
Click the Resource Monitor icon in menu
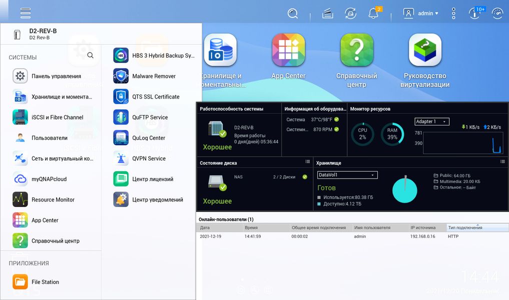pos(20,199)
